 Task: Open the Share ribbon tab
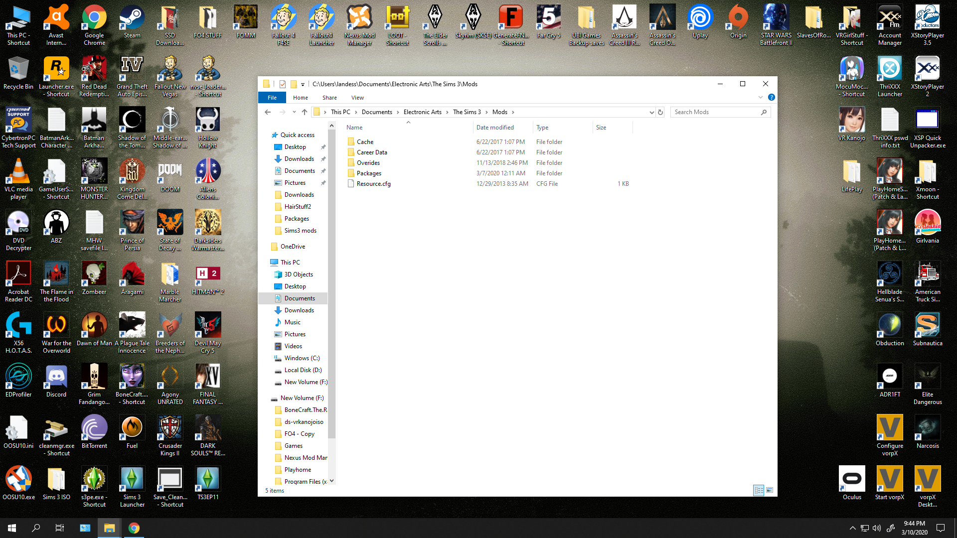click(x=329, y=98)
